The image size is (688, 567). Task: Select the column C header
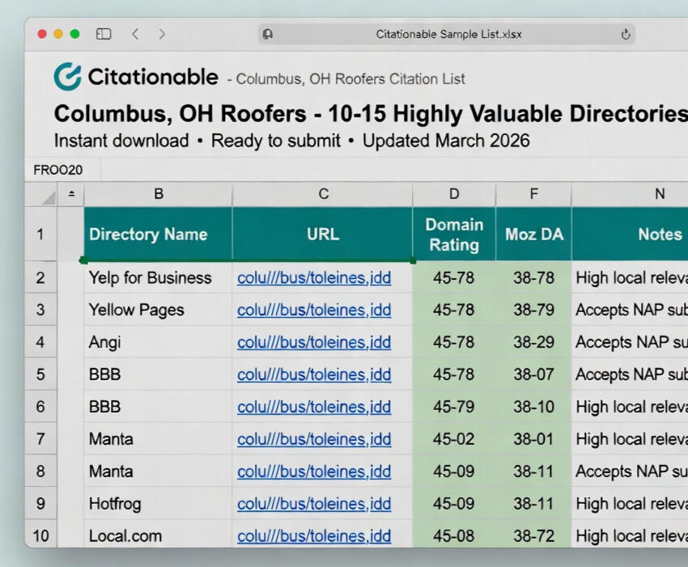click(323, 194)
